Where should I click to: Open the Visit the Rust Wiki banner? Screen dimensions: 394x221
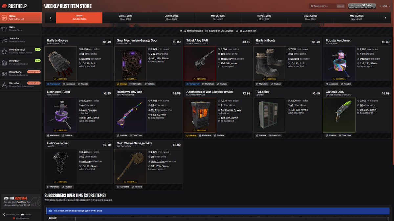click(21, 202)
